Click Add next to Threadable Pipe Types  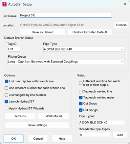point(120,135)
